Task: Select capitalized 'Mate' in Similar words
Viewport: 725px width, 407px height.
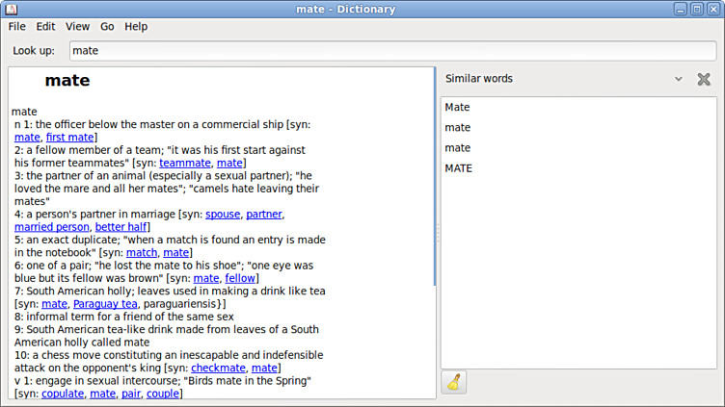Action: coord(458,107)
